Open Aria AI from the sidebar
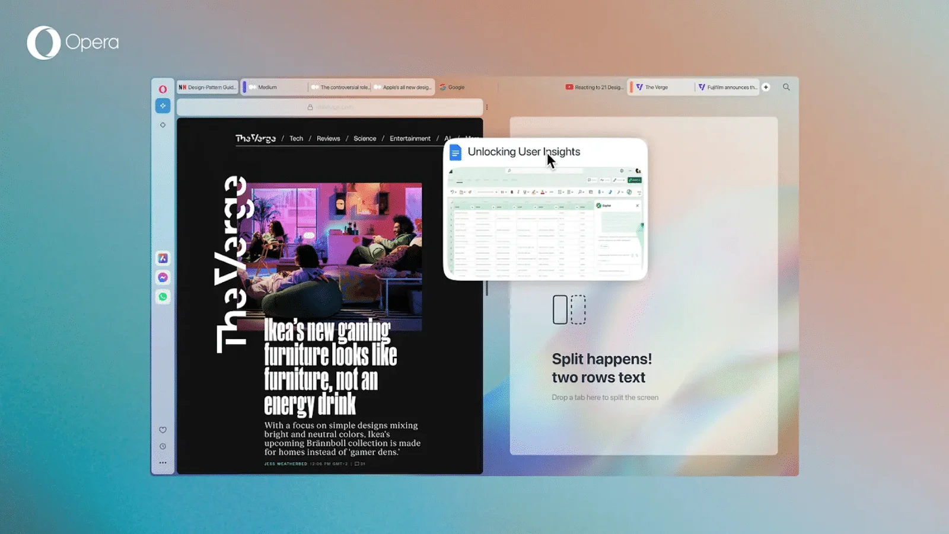 point(163,258)
